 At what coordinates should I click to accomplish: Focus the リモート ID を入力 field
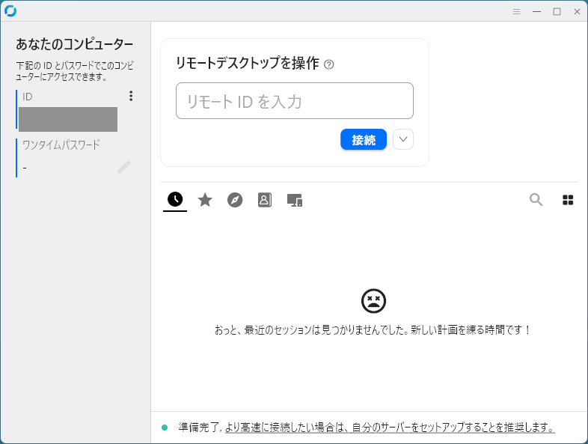click(x=294, y=101)
